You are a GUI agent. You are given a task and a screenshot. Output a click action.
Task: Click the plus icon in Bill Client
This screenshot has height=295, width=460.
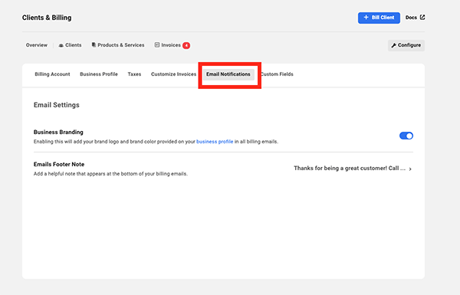[x=366, y=18]
